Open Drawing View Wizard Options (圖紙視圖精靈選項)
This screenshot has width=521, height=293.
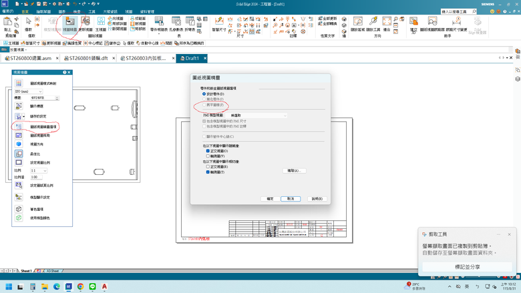coord(19,126)
